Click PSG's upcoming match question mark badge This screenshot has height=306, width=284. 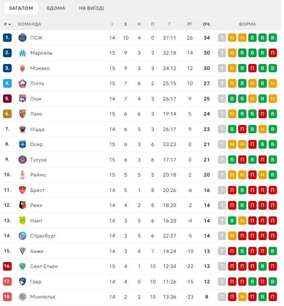coord(222,38)
